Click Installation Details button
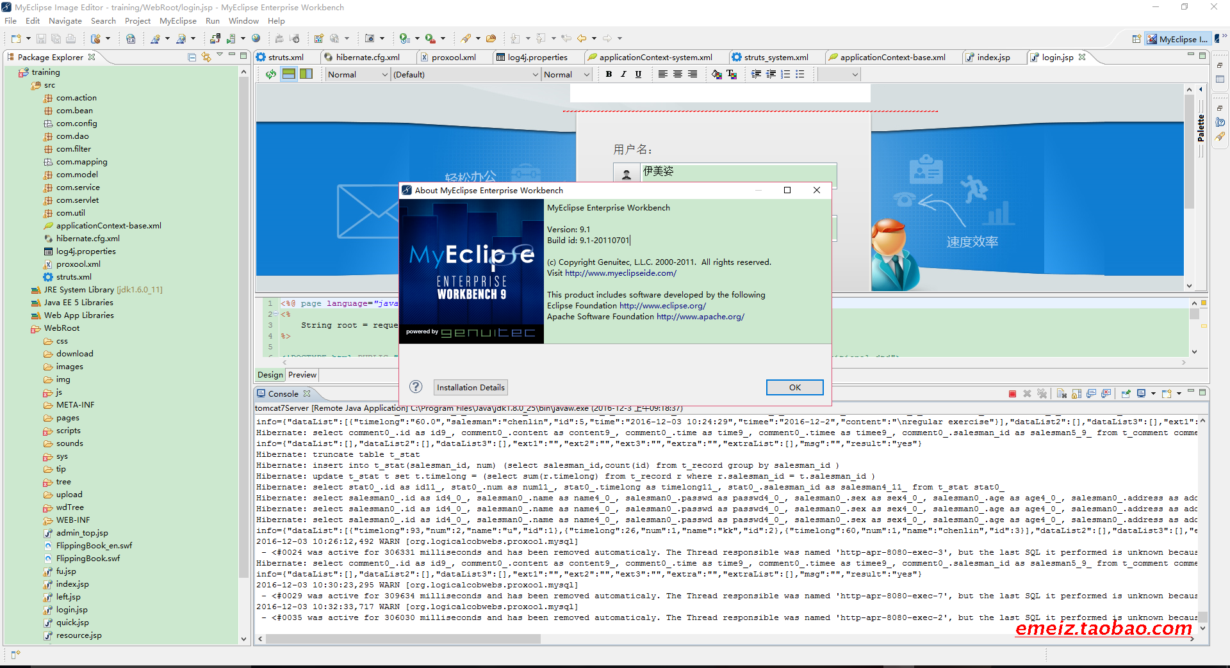 [x=470, y=387]
